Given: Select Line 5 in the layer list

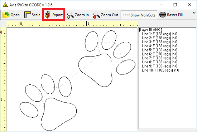Looking at the screenshot, I should coord(159,50).
